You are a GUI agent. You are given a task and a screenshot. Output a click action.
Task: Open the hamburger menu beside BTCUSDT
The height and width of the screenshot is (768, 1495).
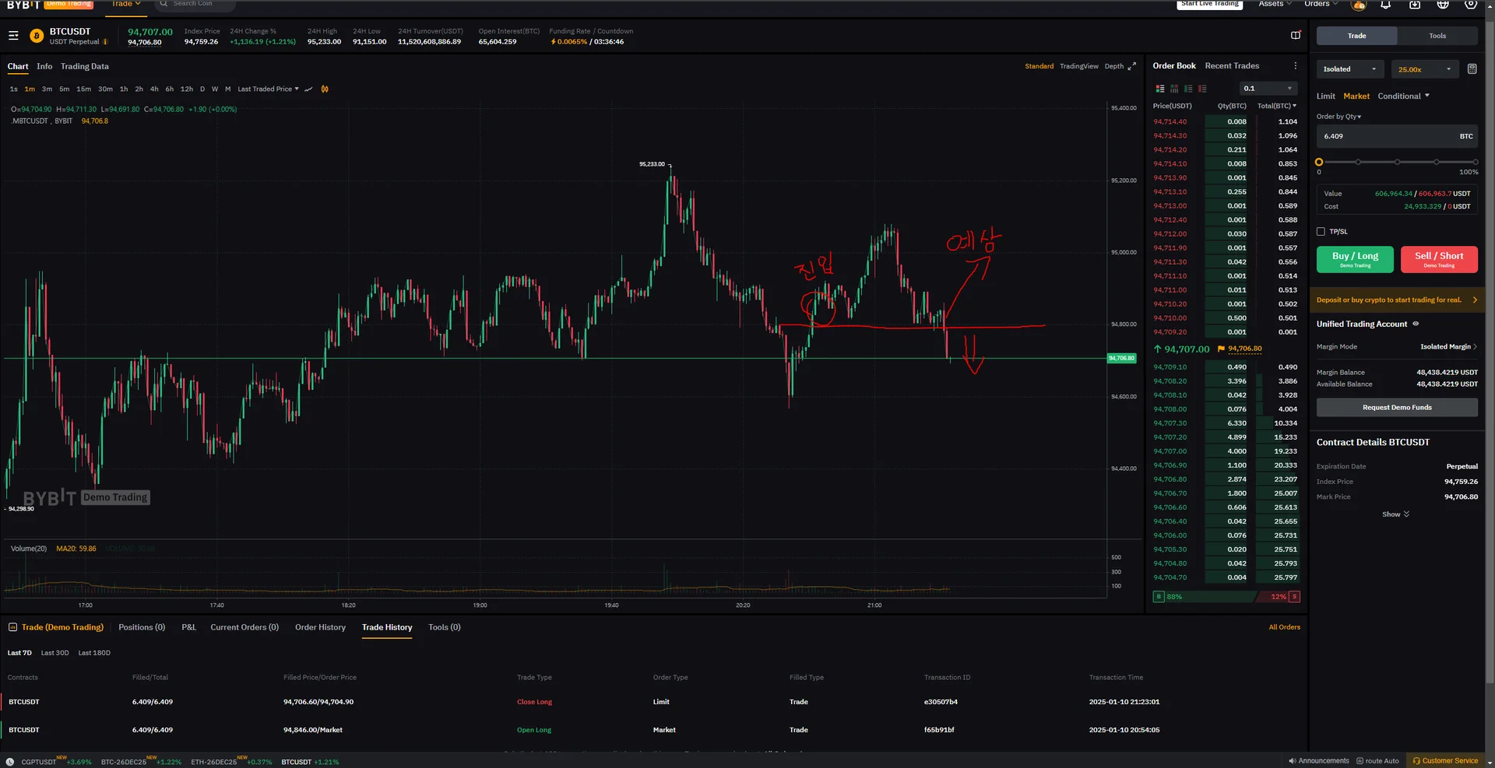[13, 36]
